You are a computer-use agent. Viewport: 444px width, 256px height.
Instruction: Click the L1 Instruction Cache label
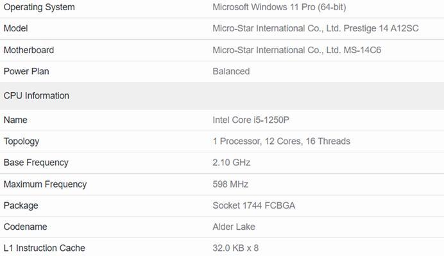click(44, 248)
